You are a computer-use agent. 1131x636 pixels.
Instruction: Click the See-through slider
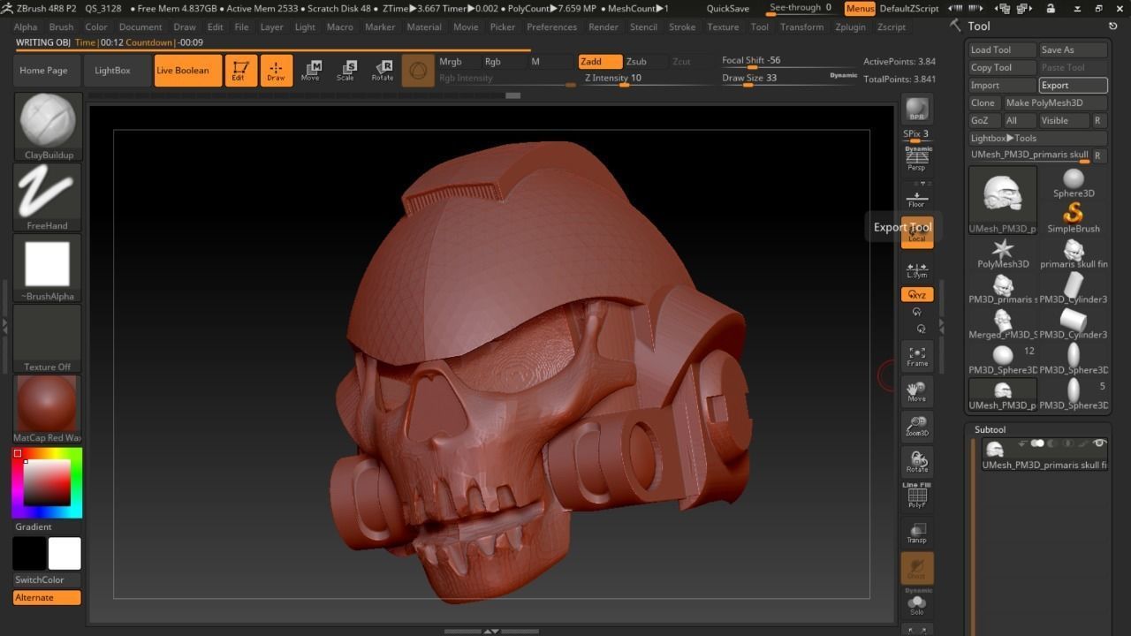pyautogui.click(x=802, y=8)
